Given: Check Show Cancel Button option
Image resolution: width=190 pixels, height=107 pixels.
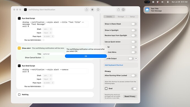Looking at the screenshot, I should click(44, 58).
